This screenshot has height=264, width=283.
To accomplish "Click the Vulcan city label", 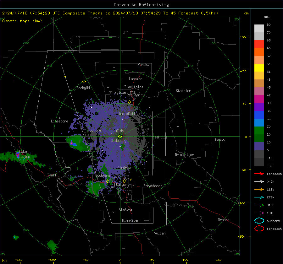I will [160, 233].
